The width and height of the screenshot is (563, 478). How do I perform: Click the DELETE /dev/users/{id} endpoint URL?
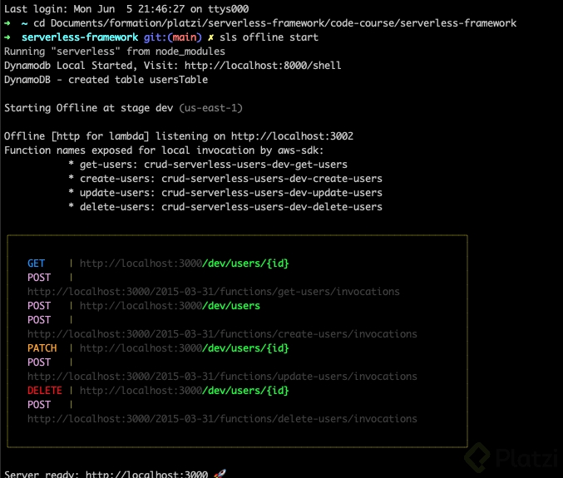click(184, 391)
